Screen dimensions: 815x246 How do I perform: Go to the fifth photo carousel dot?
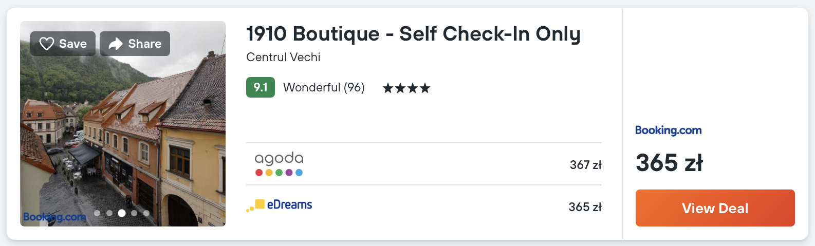tap(146, 213)
